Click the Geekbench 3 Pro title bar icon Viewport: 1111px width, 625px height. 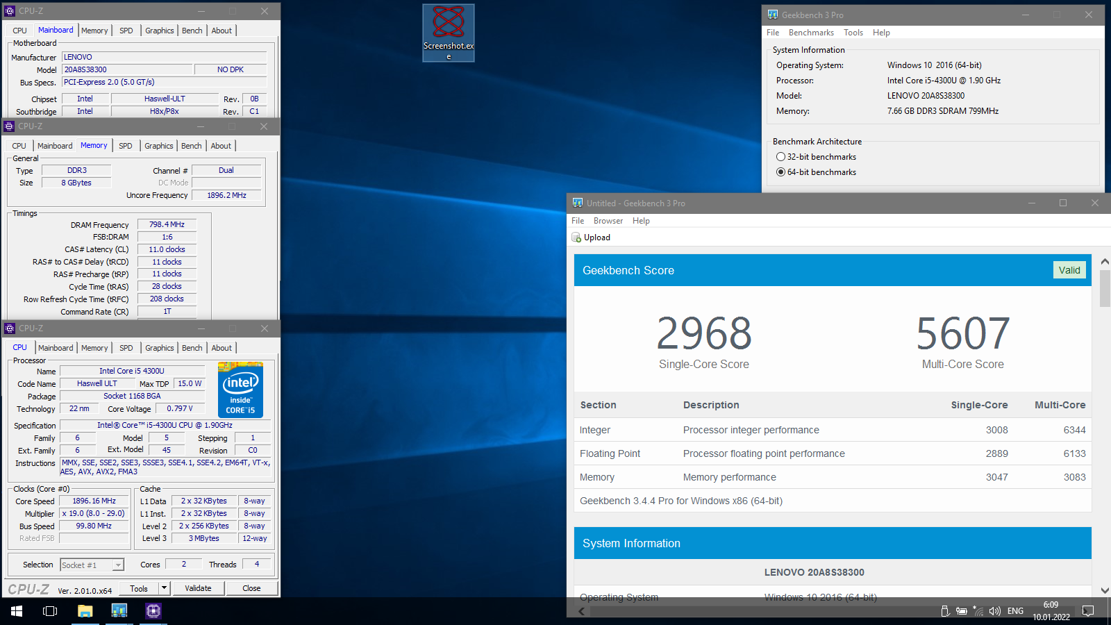pos(773,15)
